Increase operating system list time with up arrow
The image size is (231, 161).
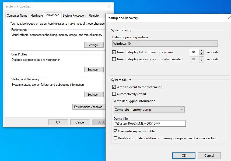click(x=201, y=51)
